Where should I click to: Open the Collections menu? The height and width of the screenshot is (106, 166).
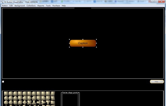point(31,6)
